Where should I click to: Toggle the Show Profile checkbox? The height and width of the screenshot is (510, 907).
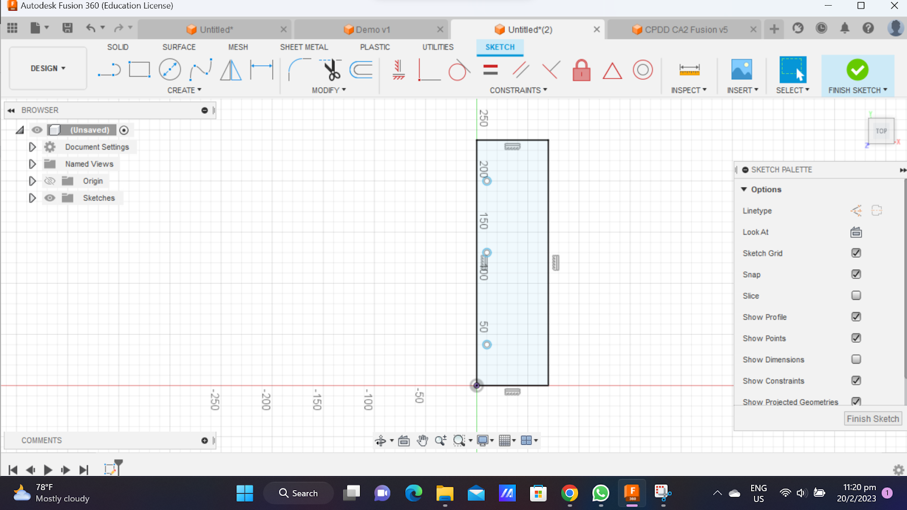pyautogui.click(x=856, y=317)
